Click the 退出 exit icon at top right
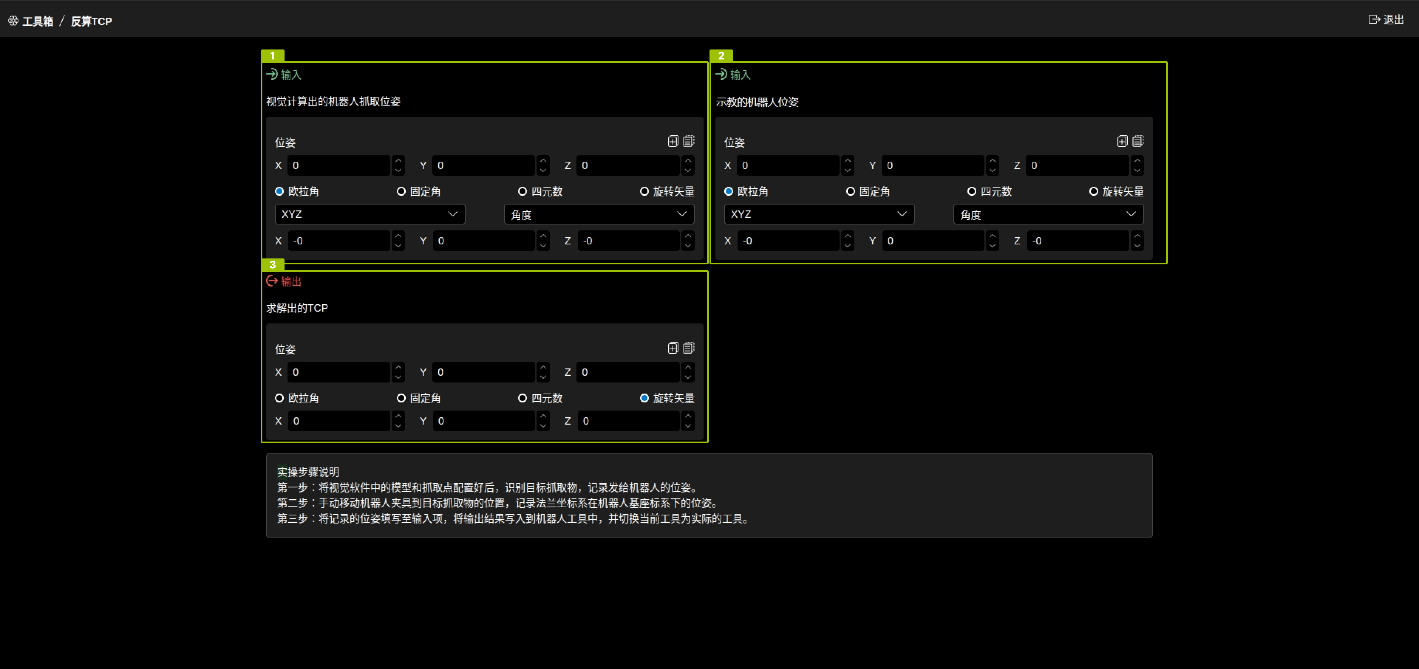Image resolution: width=1419 pixels, height=669 pixels. [x=1374, y=19]
